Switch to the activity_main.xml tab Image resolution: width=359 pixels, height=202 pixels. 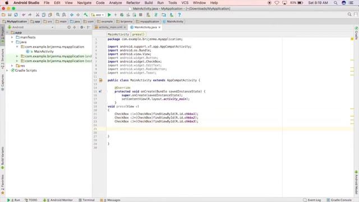(111, 27)
